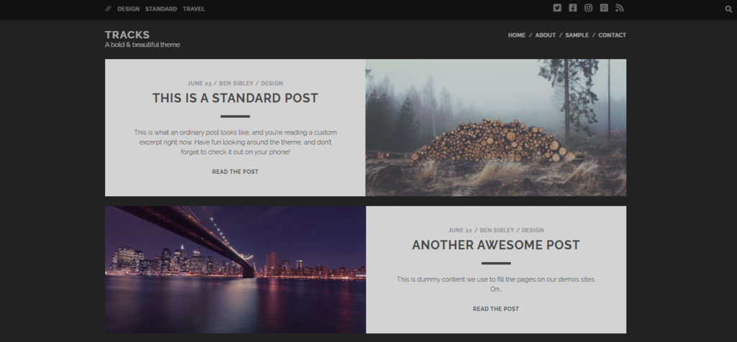This screenshot has width=737, height=342.
Task: Go to the Home menu item
Action: pyautogui.click(x=517, y=35)
